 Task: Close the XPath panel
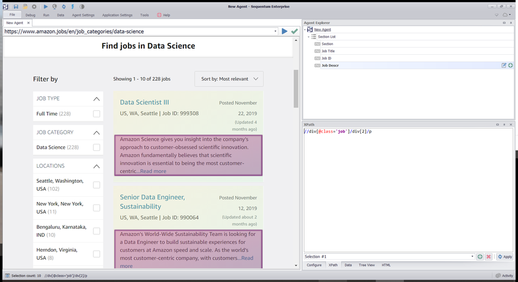click(511, 124)
